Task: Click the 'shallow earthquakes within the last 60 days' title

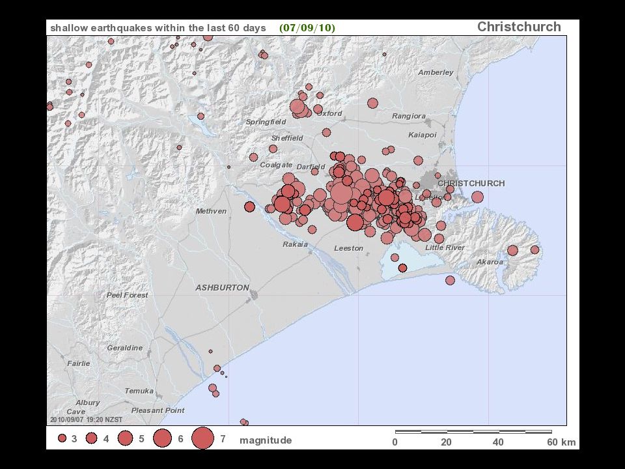Action: point(158,28)
